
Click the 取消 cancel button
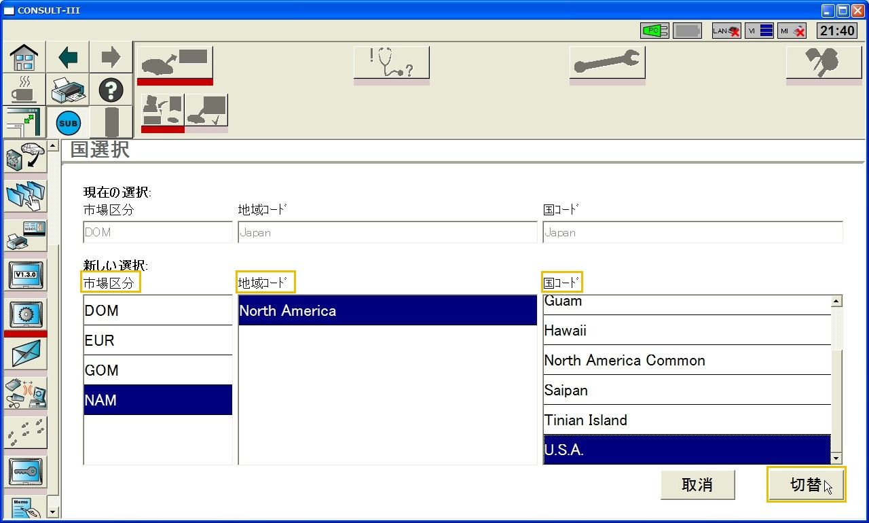tap(697, 485)
